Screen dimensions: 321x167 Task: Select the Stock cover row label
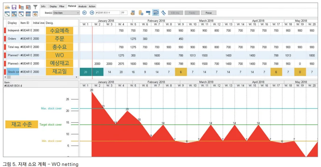[x=13, y=72]
